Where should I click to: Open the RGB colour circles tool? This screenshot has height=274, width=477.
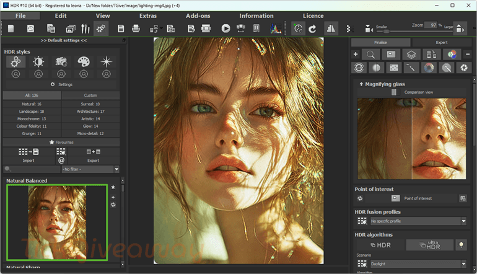(x=452, y=55)
